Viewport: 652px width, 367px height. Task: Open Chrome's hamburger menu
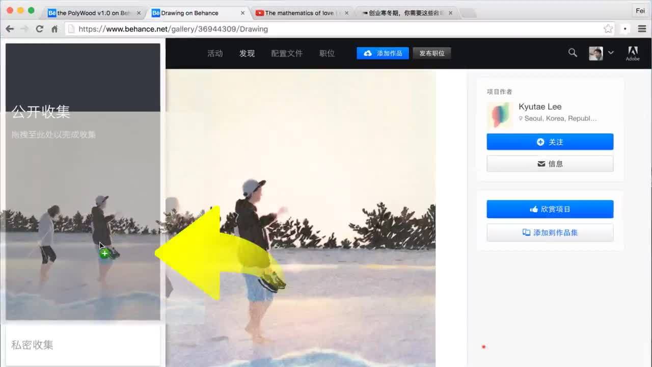(x=642, y=29)
